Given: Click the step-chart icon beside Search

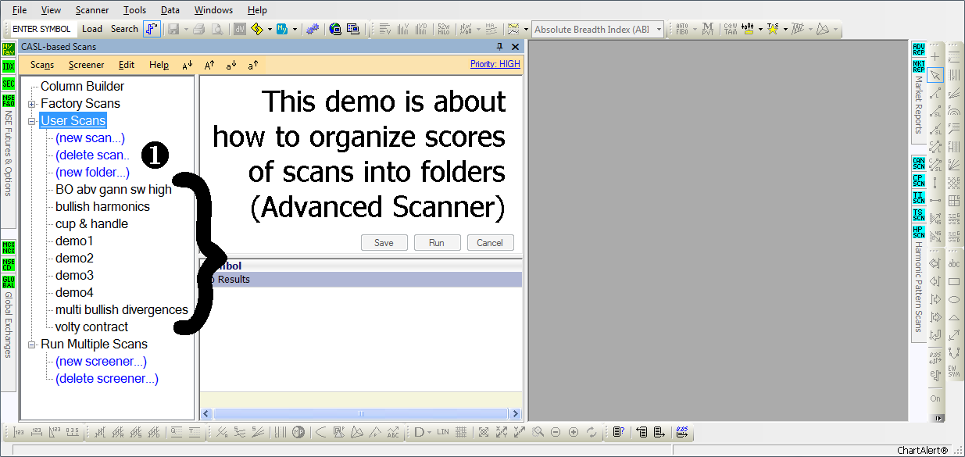Looking at the screenshot, I should tap(152, 29).
